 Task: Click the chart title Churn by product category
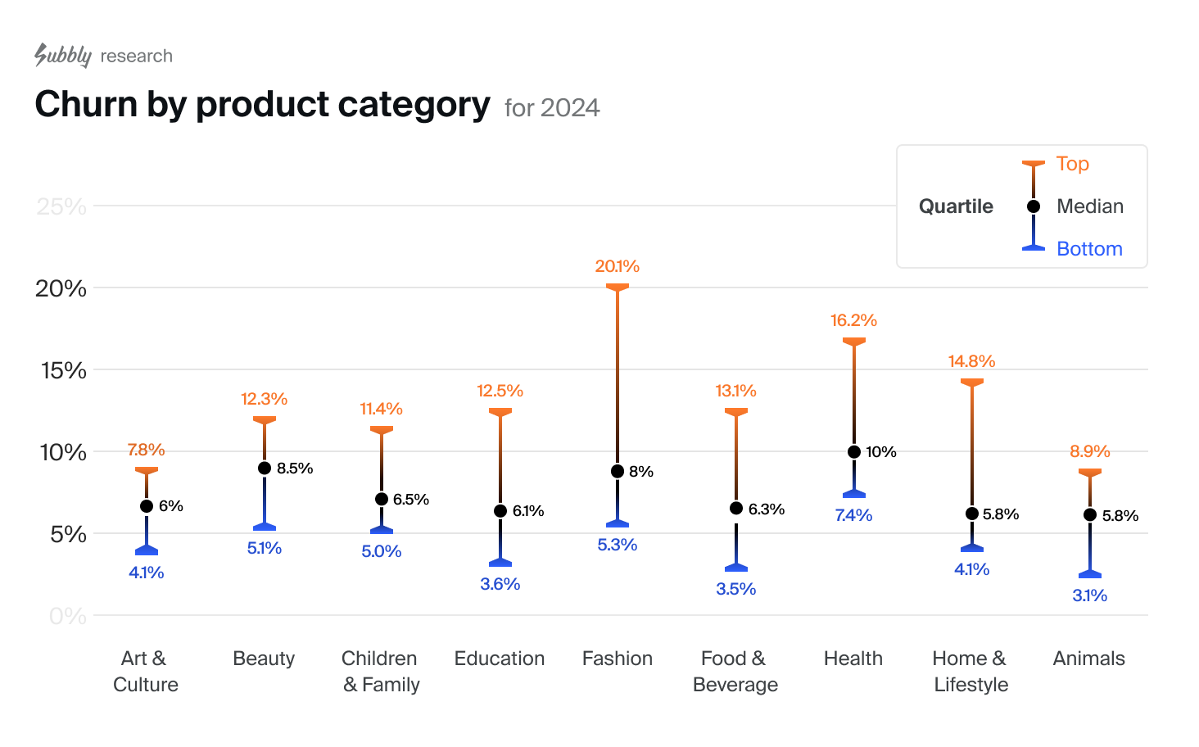coord(262,105)
